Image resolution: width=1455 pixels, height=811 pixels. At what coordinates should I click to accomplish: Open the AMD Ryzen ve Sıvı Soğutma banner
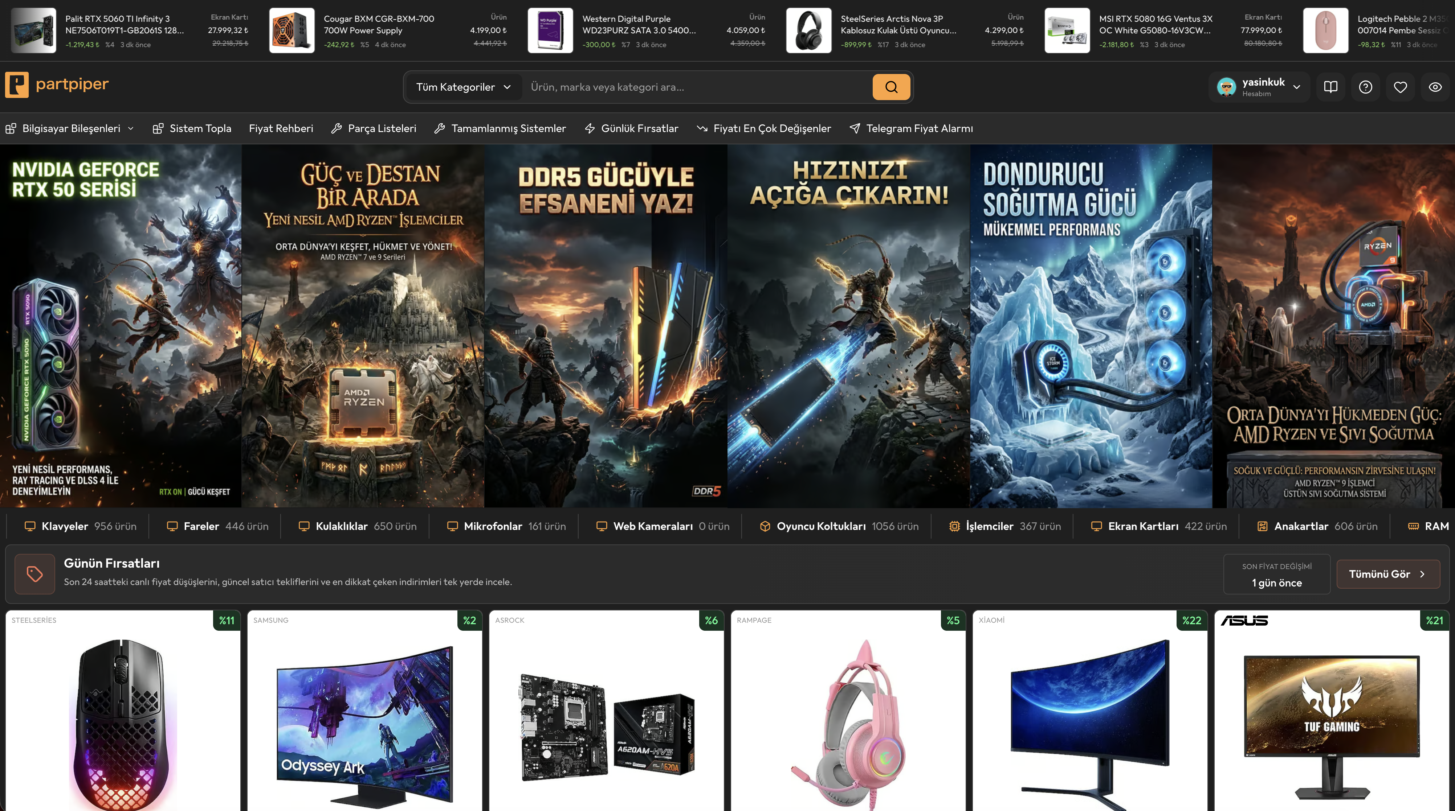[x=1333, y=326]
